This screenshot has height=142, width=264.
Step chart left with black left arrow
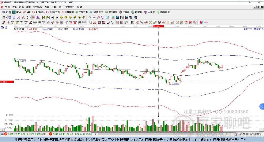pos(53,17)
